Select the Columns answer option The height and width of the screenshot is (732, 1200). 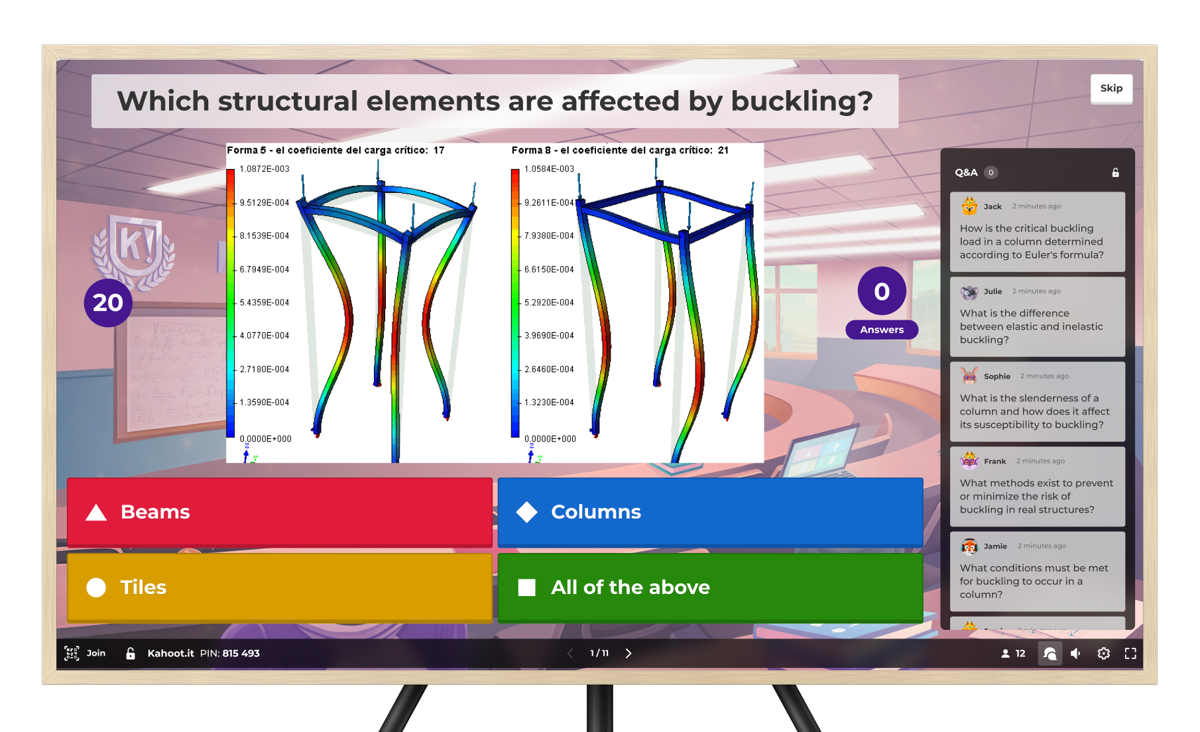pyautogui.click(x=709, y=512)
